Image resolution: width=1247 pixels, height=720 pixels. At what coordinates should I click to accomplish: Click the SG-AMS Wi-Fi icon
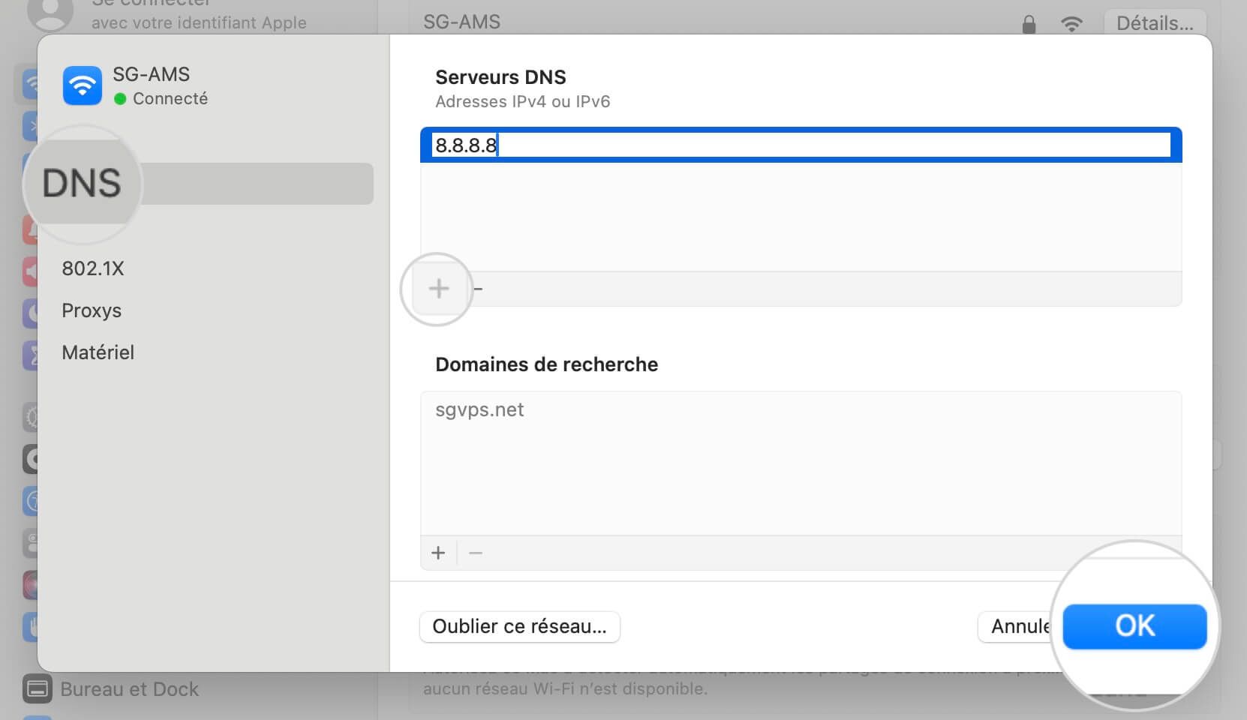[x=83, y=85]
